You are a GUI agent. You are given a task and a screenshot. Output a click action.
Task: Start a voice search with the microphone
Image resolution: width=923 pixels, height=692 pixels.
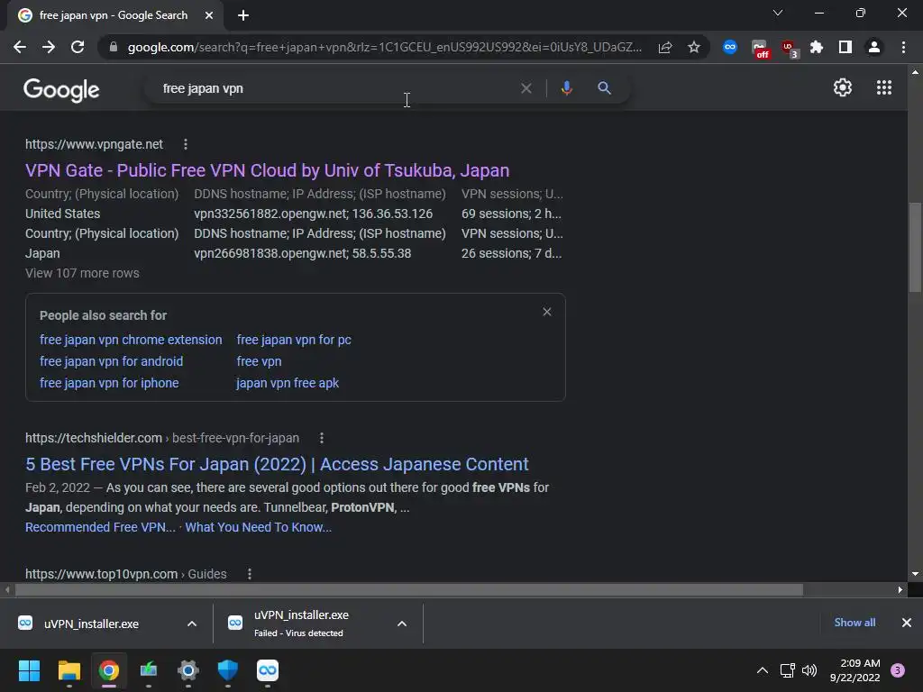pyautogui.click(x=566, y=88)
